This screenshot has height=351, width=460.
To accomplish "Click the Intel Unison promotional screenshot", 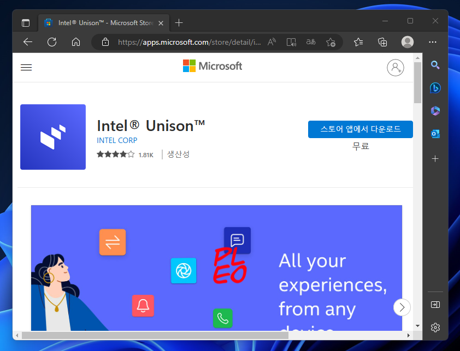I will pos(216,268).
